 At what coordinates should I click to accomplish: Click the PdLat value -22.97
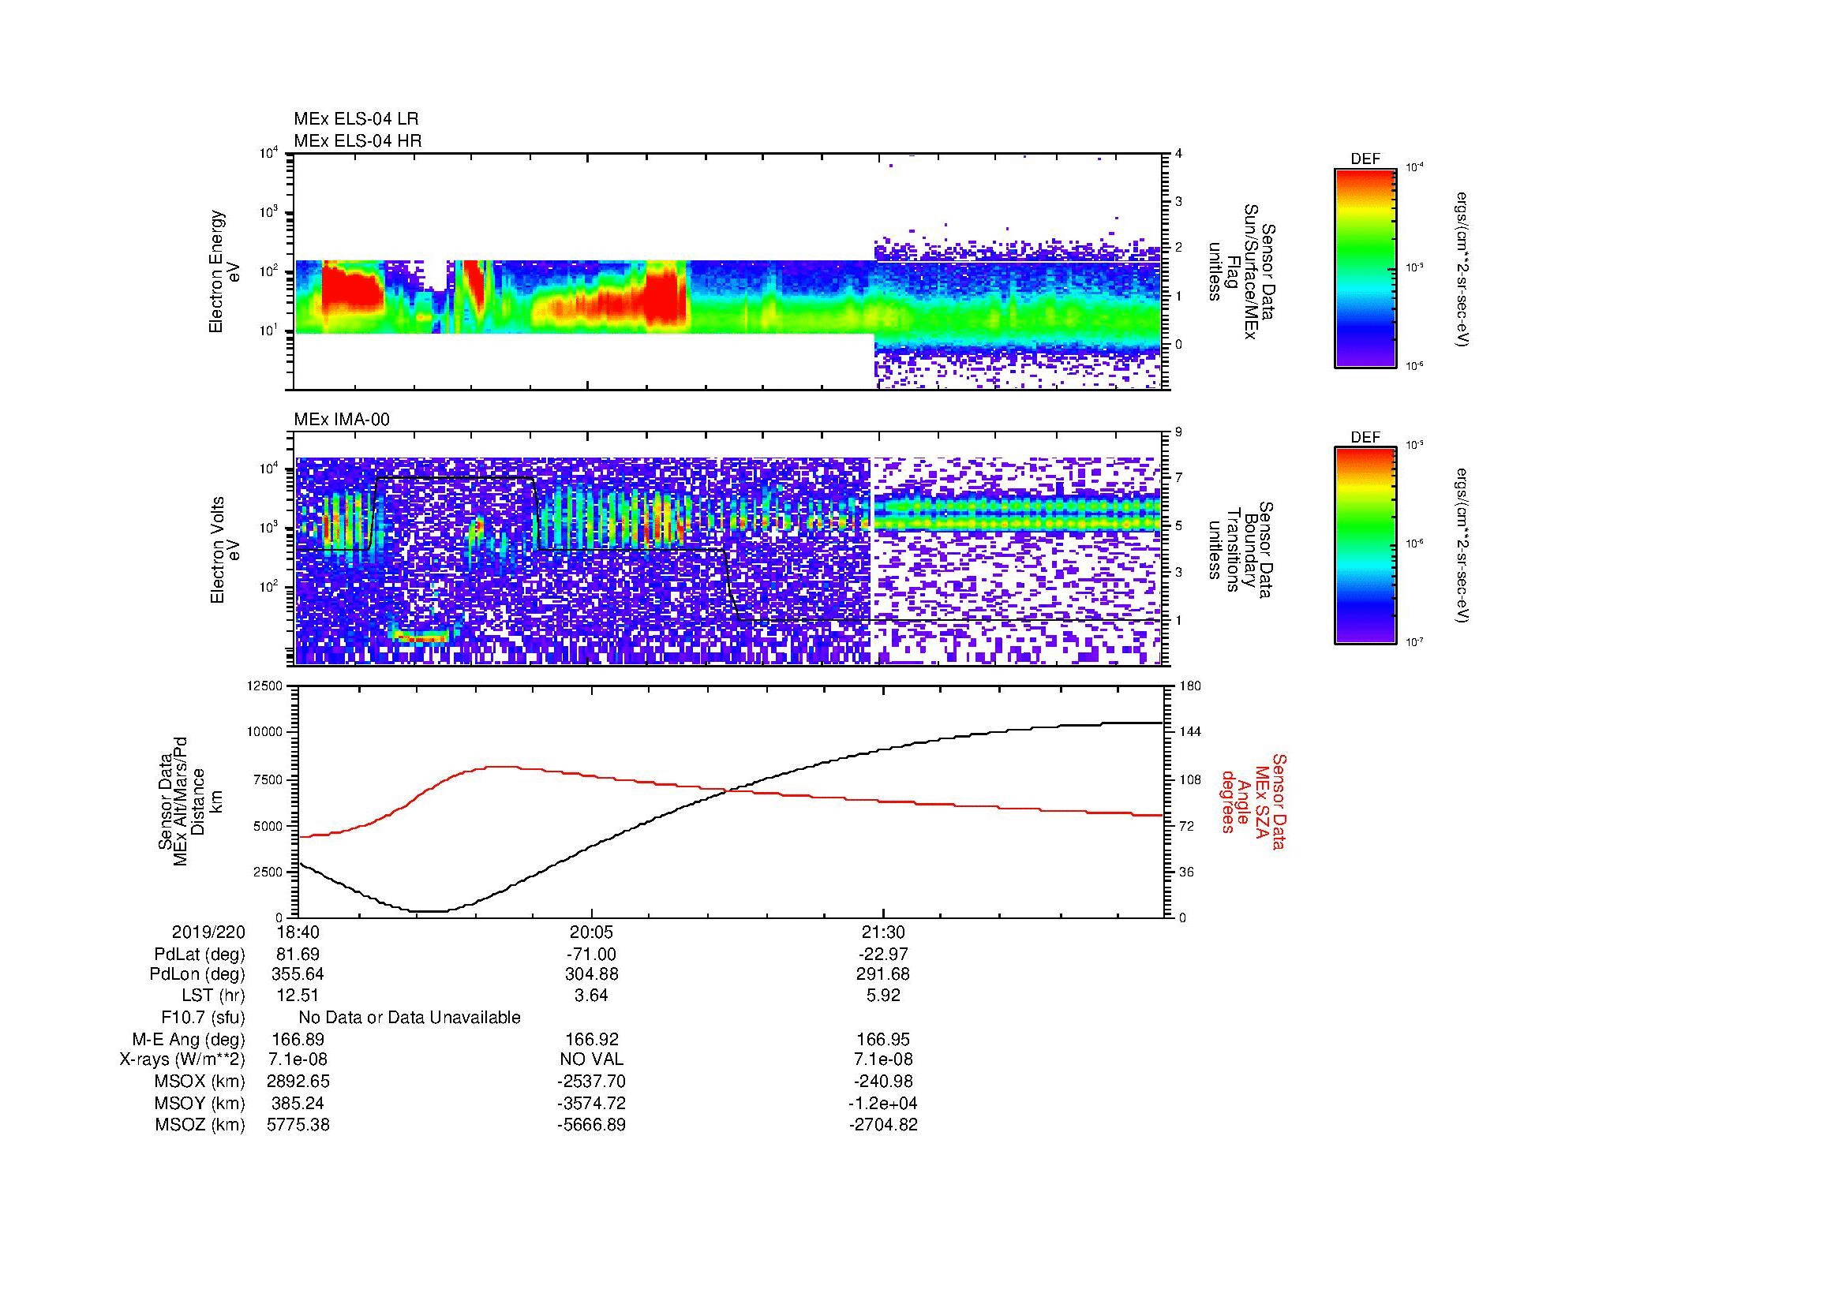[x=883, y=955]
